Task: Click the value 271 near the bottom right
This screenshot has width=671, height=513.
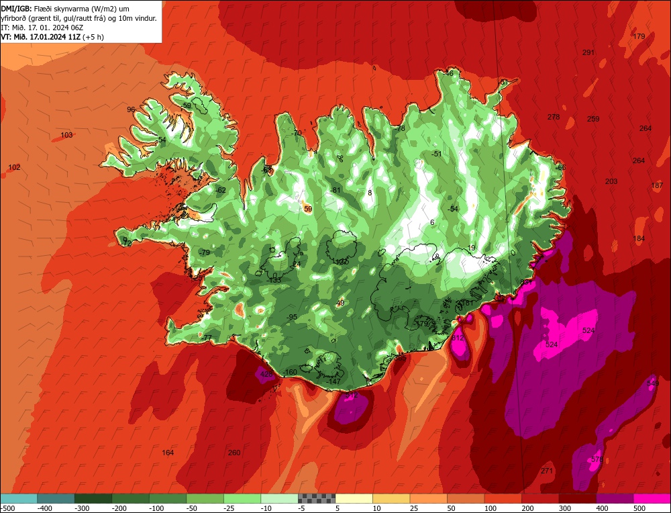Action: (x=546, y=471)
